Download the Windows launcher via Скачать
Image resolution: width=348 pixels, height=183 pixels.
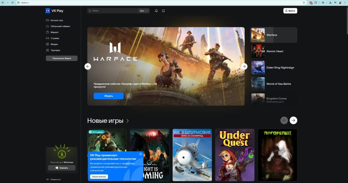coord(62,168)
